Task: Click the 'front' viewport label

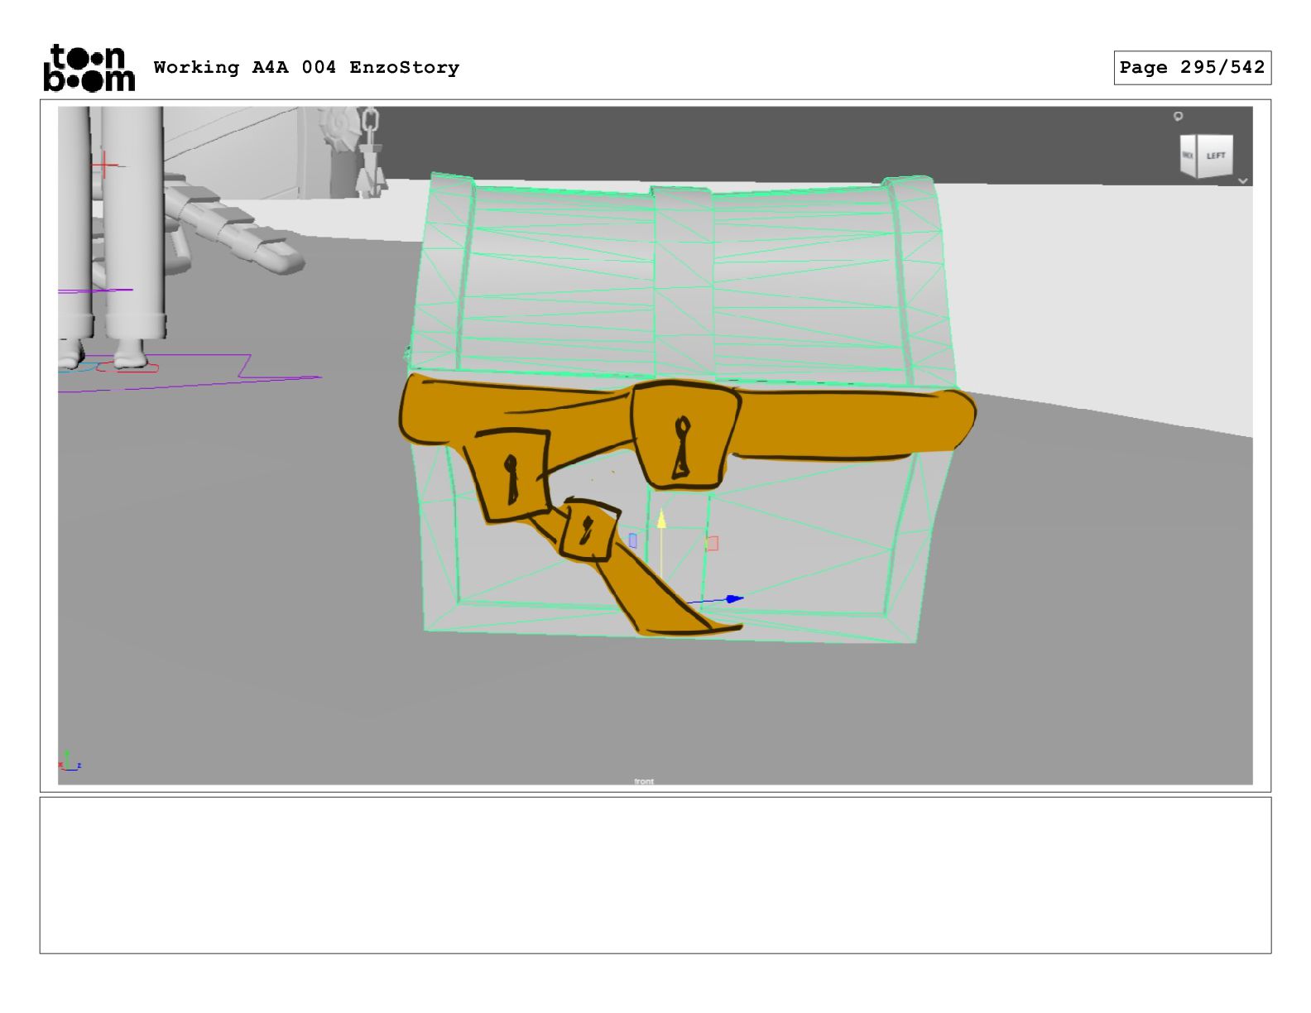Action: (644, 781)
